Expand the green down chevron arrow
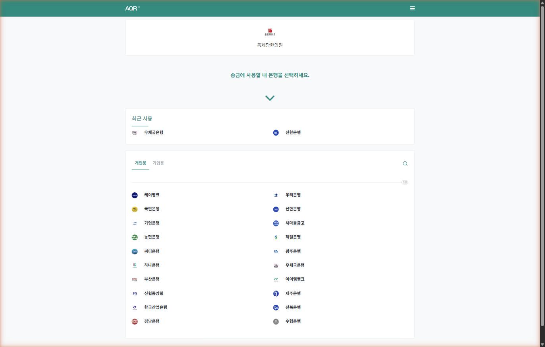545x347 pixels. (x=270, y=98)
